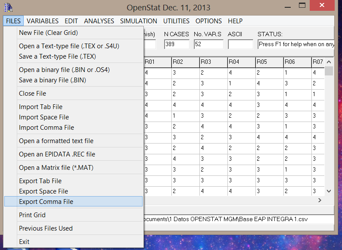This screenshot has height=250, width=342.
Task: Click the grid scroll up arrow
Action: point(329,62)
